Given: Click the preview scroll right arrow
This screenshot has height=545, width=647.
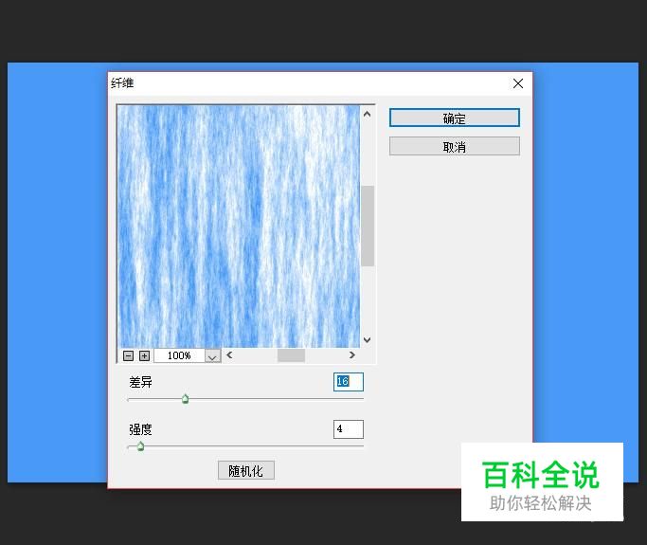Looking at the screenshot, I should tap(352, 355).
